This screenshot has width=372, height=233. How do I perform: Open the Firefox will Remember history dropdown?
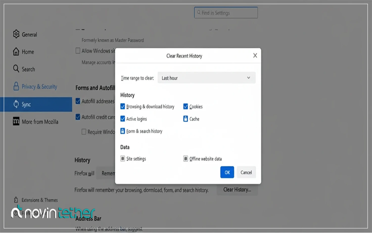pos(106,173)
